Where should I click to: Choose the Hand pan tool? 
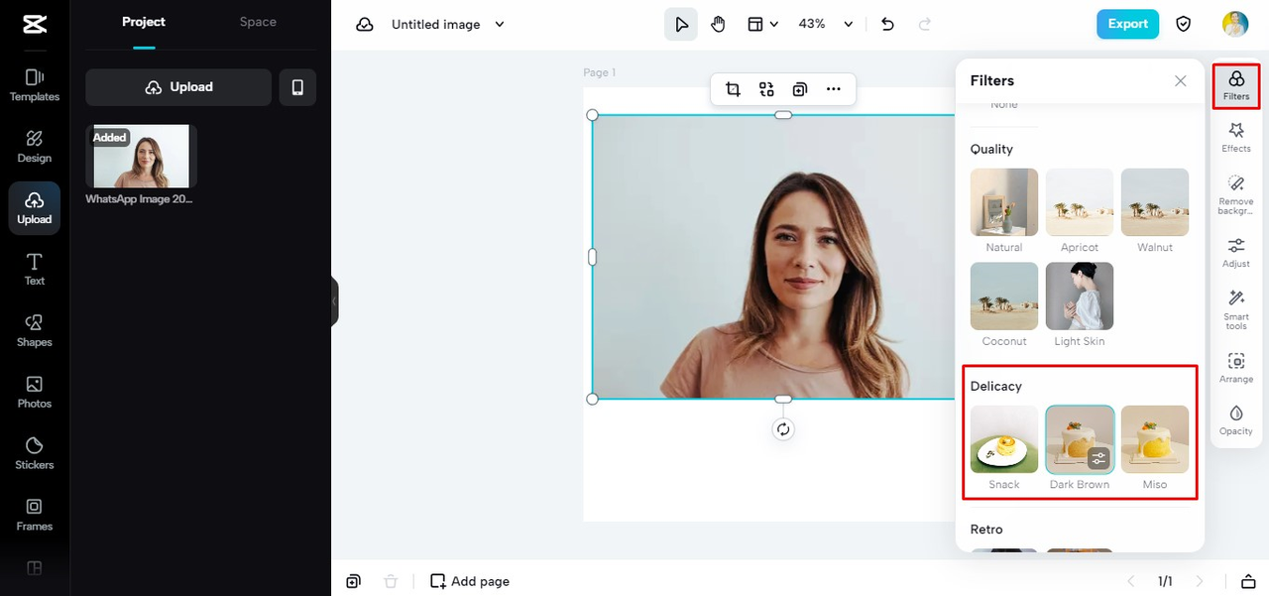718,24
